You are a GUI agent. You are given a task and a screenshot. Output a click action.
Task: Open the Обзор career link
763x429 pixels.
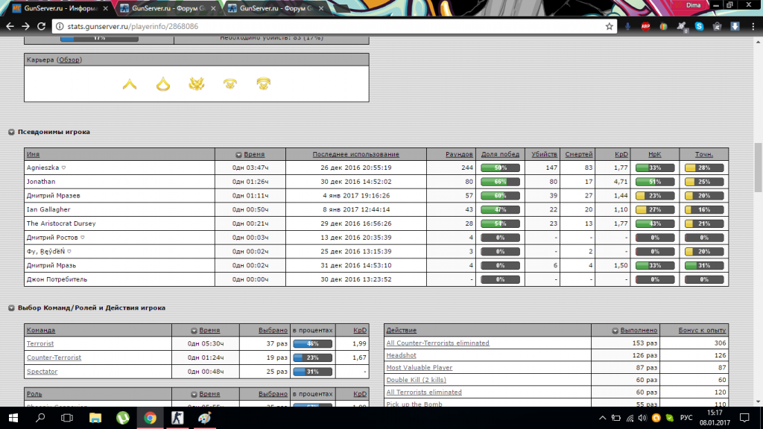[69, 60]
